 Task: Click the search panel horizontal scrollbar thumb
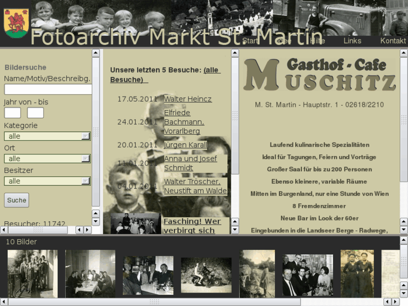(38, 230)
